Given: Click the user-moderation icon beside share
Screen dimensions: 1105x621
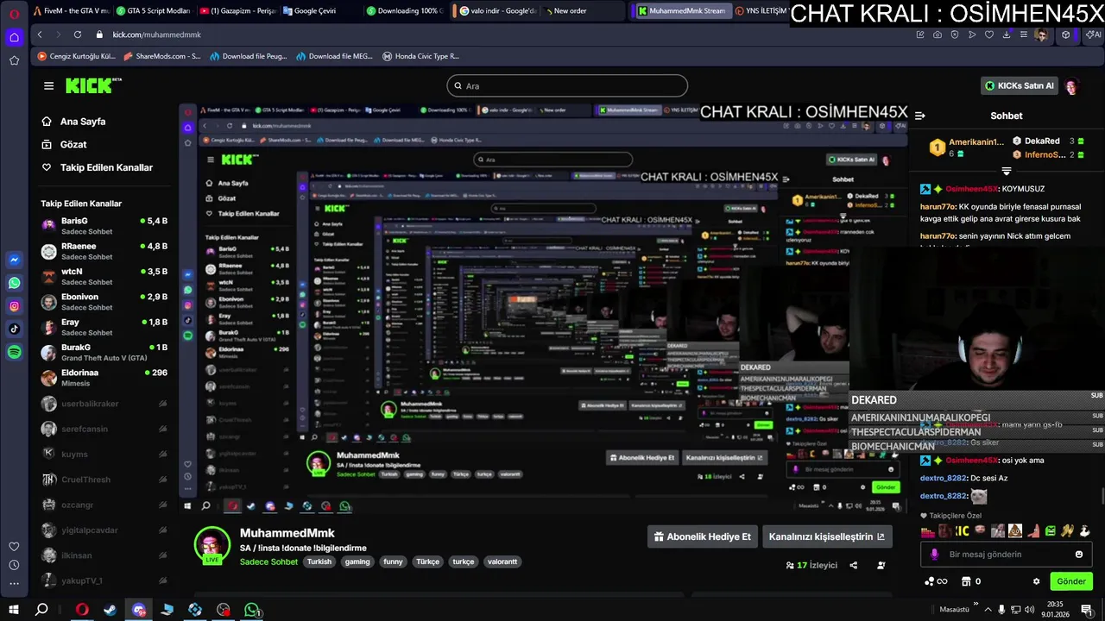Looking at the screenshot, I should click(881, 565).
